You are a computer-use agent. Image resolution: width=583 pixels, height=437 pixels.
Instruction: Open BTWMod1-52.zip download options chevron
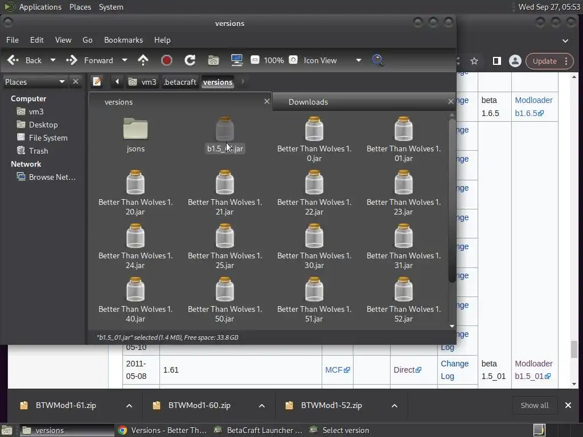[395, 405]
